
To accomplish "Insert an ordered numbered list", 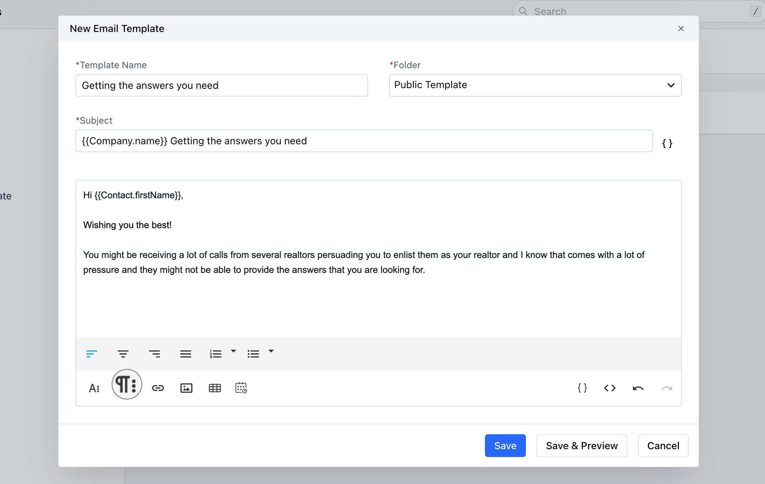I will [215, 354].
